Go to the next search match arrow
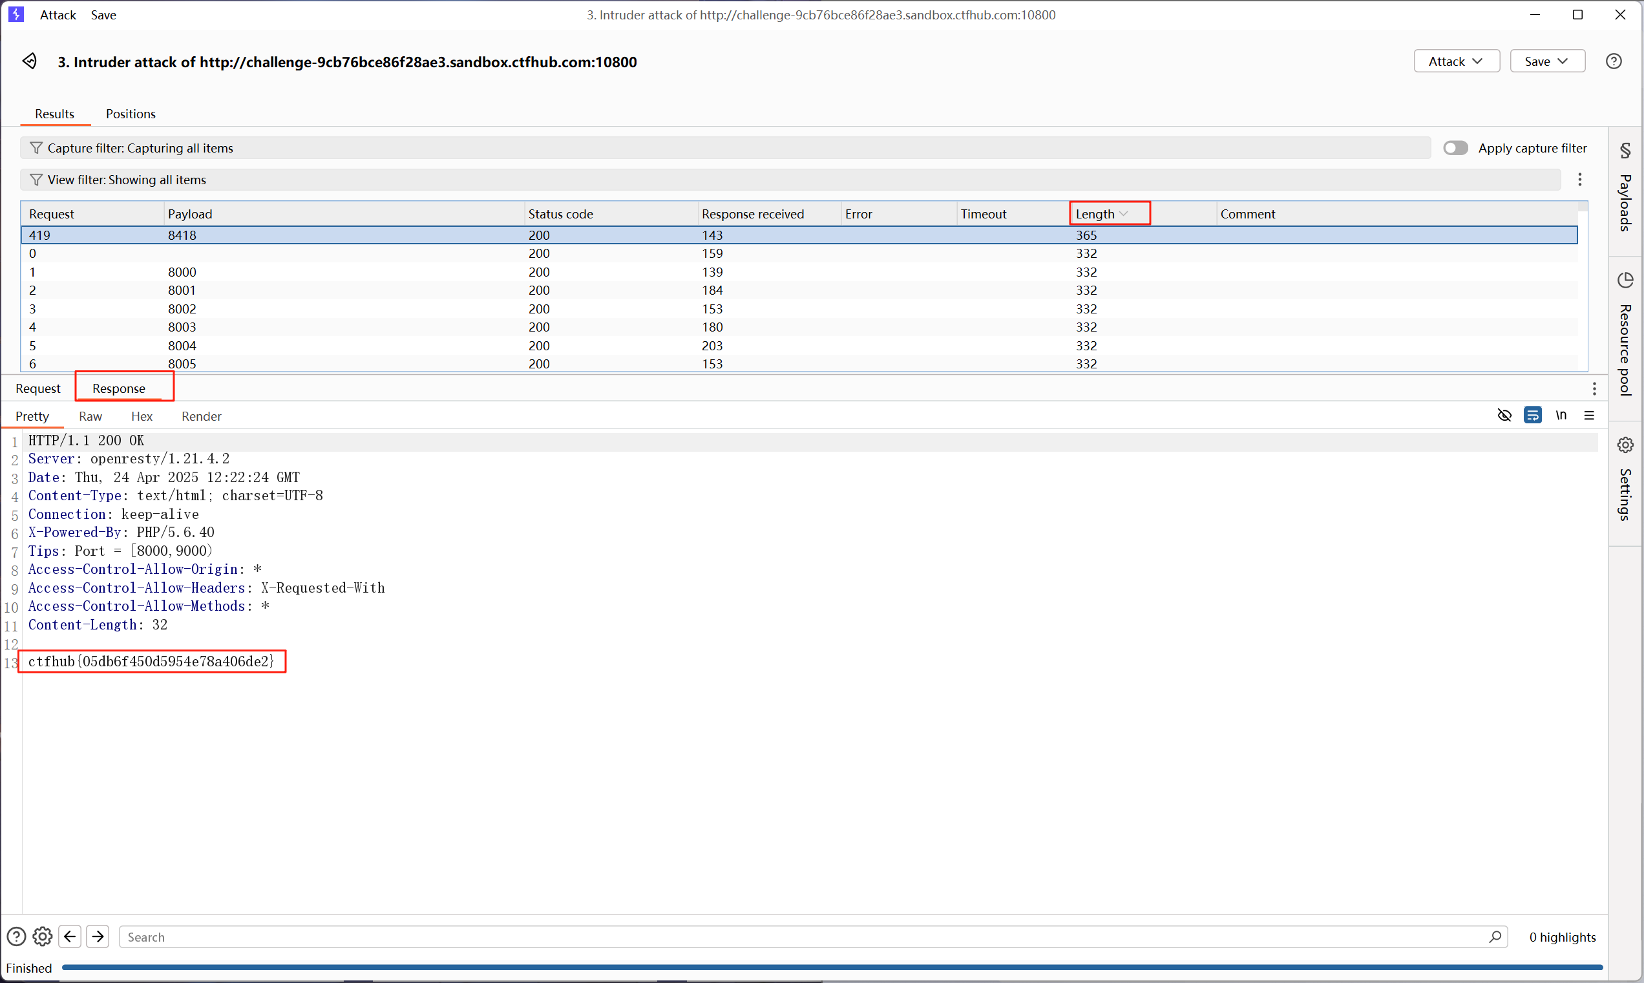Image resolution: width=1644 pixels, height=983 pixels. [x=98, y=936]
